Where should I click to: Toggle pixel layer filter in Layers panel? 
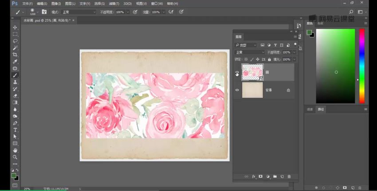[263, 45]
